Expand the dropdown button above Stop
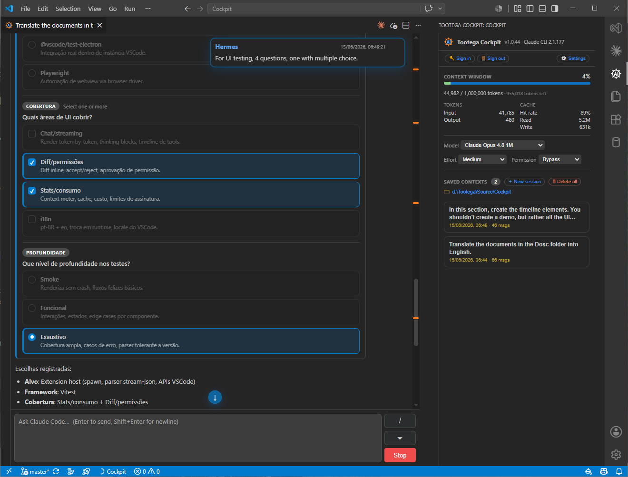The height and width of the screenshot is (477, 628). pyautogui.click(x=400, y=438)
